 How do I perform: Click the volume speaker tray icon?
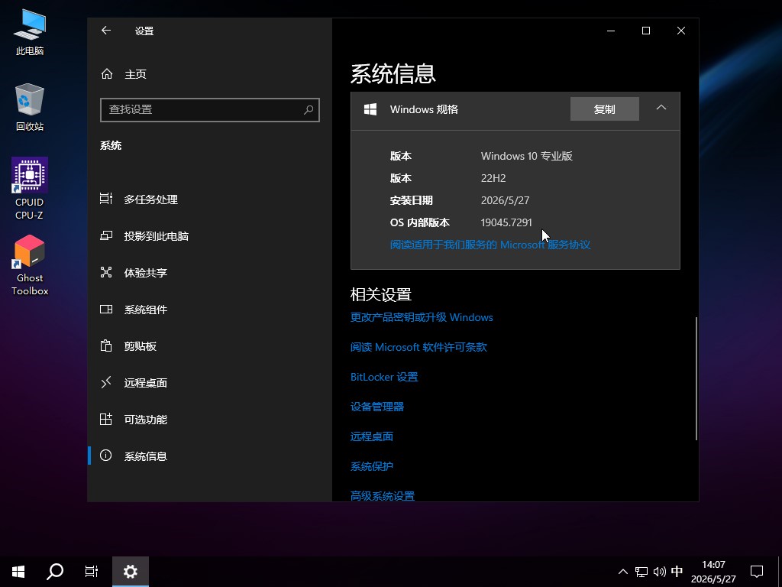tap(659, 572)
